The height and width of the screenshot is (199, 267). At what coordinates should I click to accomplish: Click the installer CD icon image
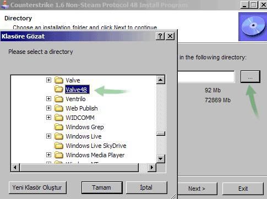click(253, 26)
